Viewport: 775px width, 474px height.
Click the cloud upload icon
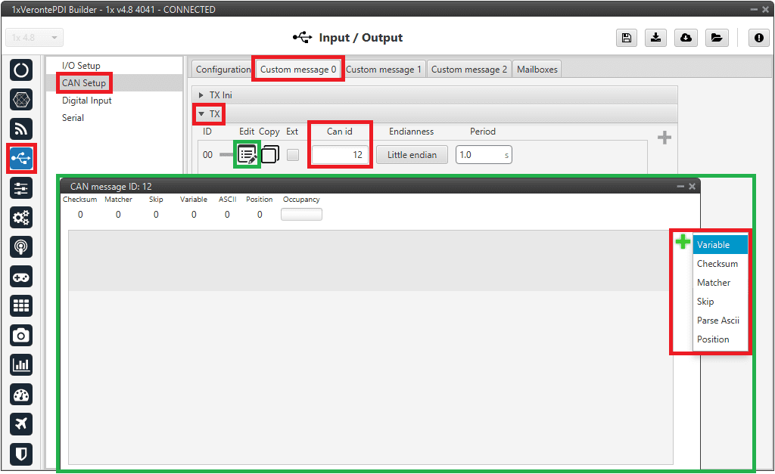pyautogui.click(x=686, y=39)
